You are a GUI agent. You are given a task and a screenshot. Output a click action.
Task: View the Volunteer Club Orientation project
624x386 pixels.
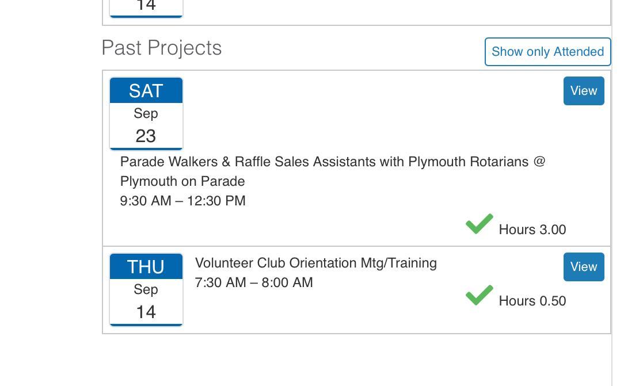tap(583, 267)
